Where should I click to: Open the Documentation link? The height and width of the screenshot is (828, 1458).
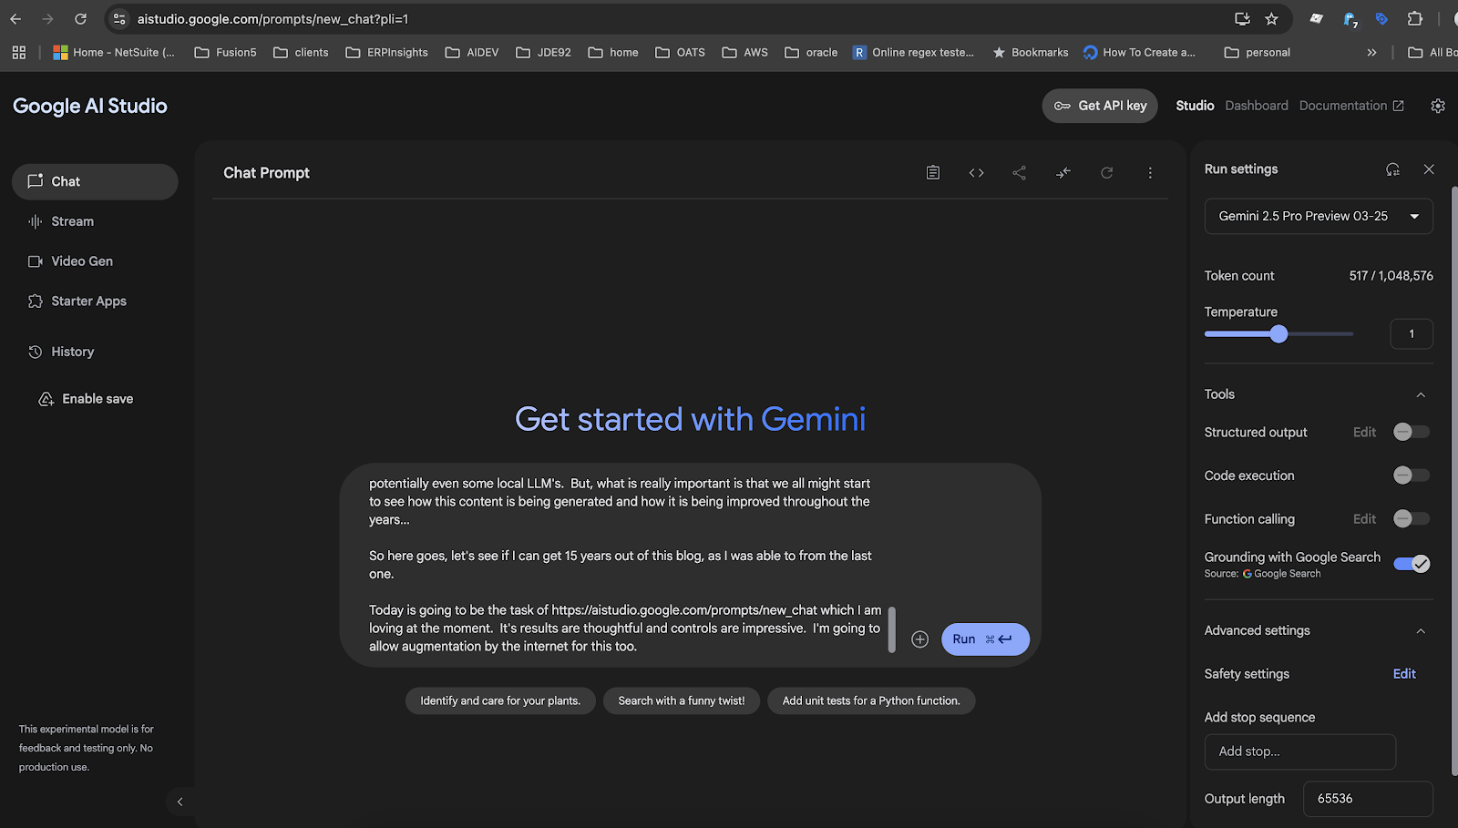(1351, 106)
